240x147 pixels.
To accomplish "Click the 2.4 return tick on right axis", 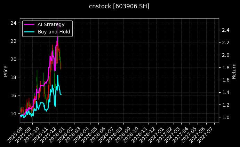I will click(x=225, y=30).
